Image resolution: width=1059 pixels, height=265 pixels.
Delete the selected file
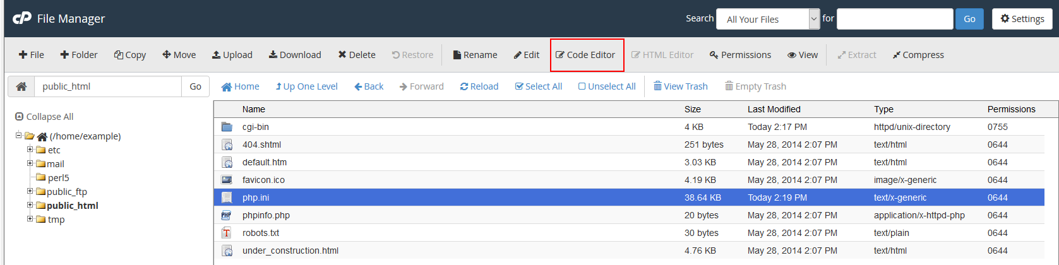357,55
